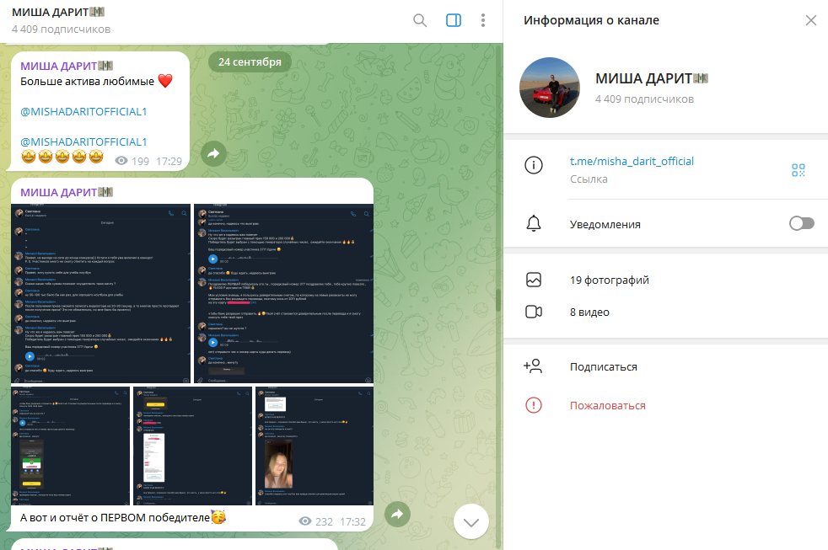Open the top-right chat screenshot image
Viewport: 828px width, 550px height.
click(283, 293)
